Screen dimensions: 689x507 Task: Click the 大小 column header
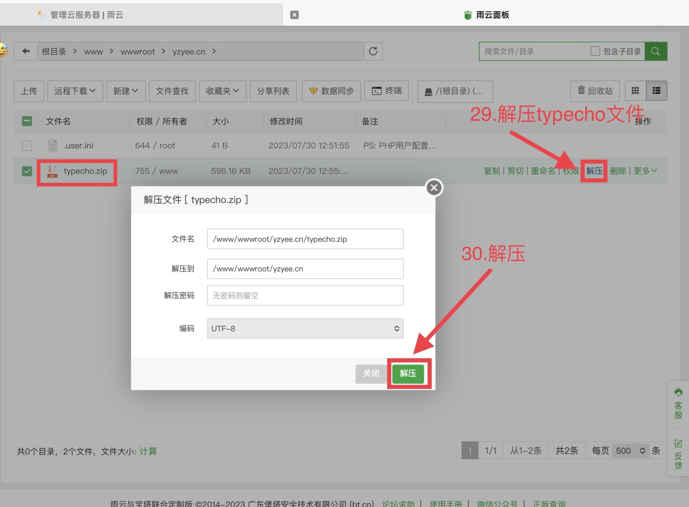pos(220,121)
